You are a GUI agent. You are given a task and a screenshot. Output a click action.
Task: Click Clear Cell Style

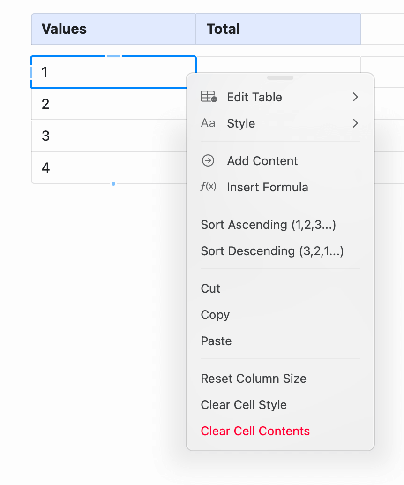coord(243,405)
